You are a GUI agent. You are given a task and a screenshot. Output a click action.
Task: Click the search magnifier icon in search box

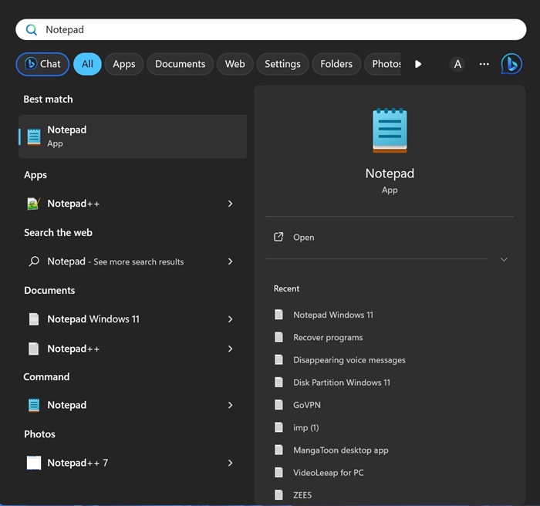pos(32,30)
